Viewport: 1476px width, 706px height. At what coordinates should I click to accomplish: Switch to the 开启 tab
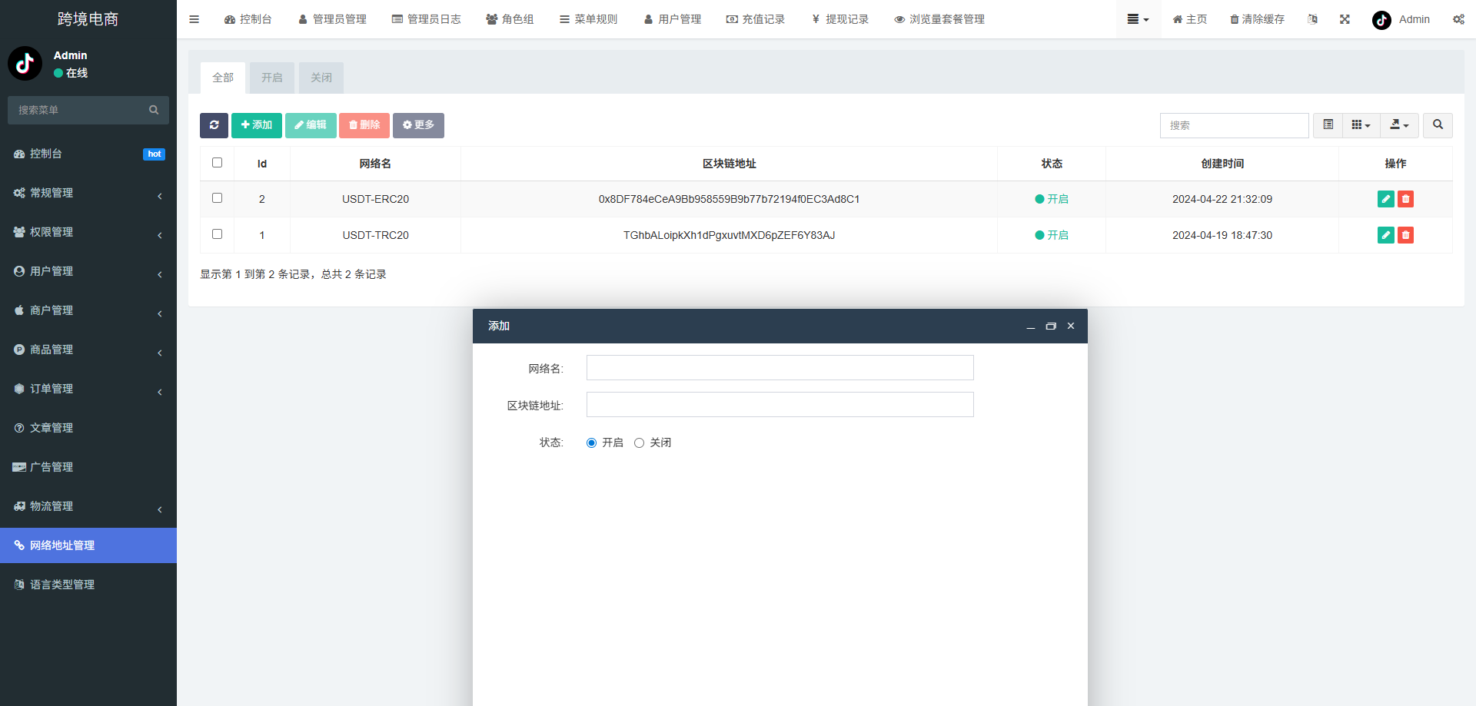coord(271,78)
